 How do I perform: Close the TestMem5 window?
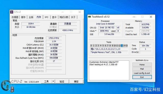click(x=151, y=17)
